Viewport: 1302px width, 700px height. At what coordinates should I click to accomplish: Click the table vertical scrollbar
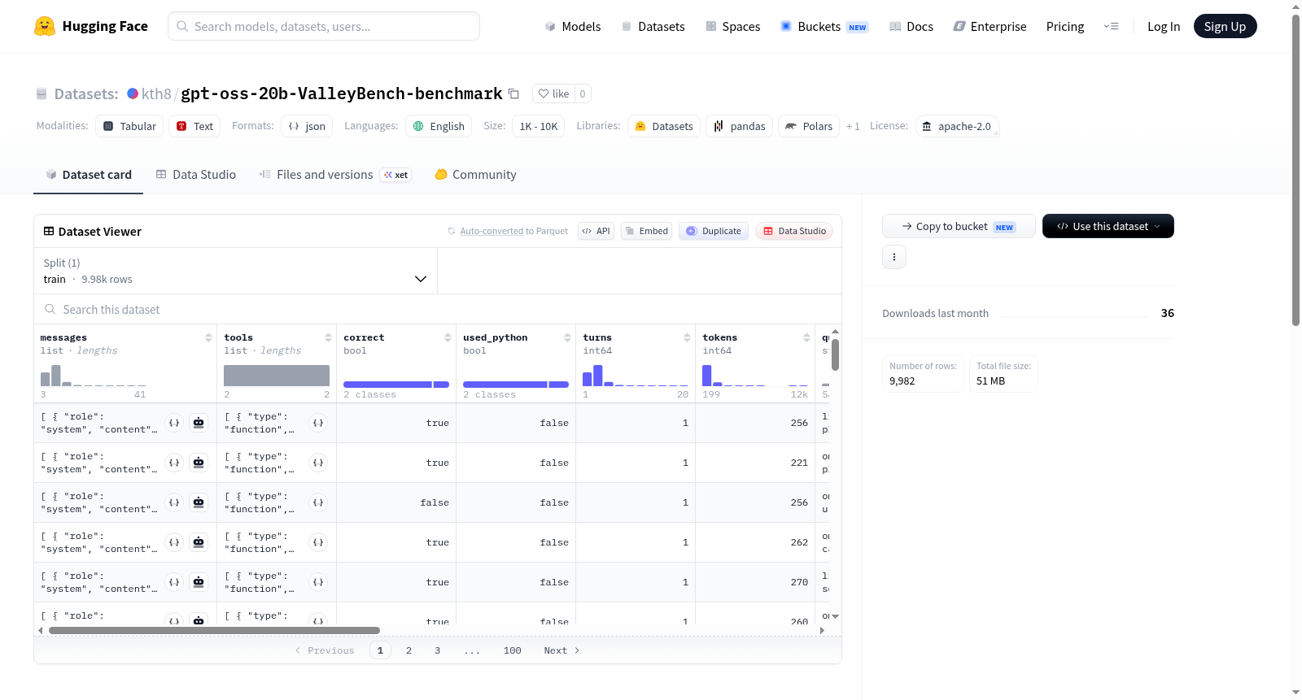click(835, 355)
